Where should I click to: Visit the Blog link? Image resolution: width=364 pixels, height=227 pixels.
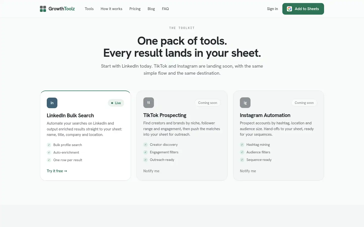tap(151, 9)
